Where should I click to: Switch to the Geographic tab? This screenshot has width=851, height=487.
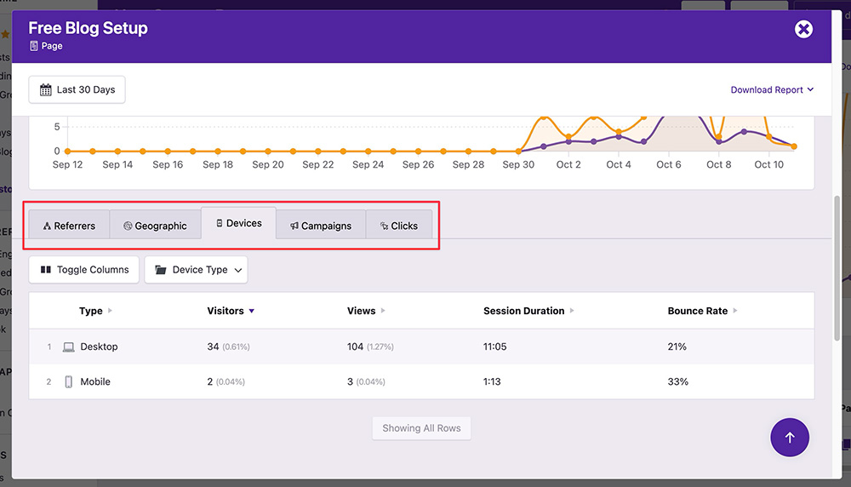point(155,226)
